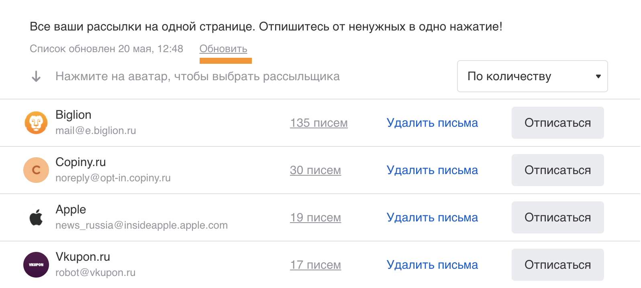This screenshot has height=288, width=641.
Task: Click the sort dropdown arrow
Action: [x=598, y=76]
